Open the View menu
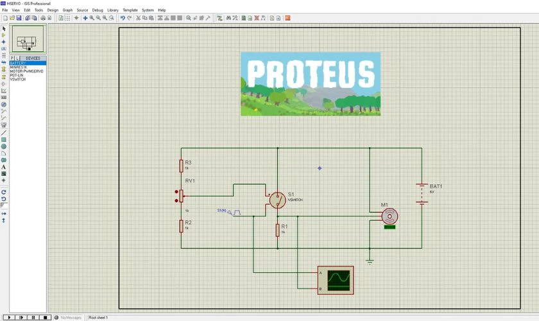 pyautogui.click(x=16, y=10)
